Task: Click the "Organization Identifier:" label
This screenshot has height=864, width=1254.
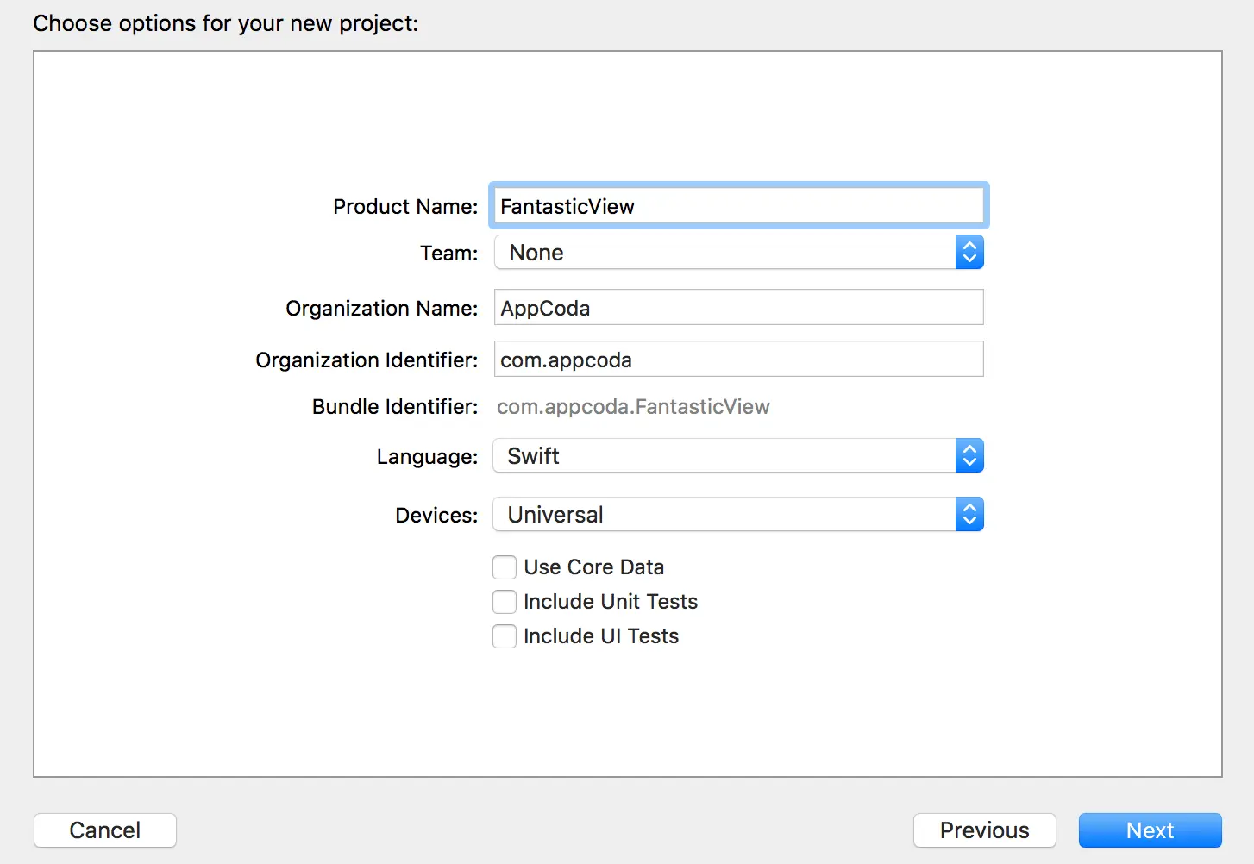Action: point(367,360)
